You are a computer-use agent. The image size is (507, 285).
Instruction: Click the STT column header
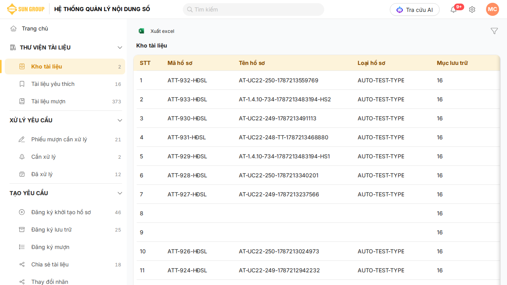pos(145,63)
